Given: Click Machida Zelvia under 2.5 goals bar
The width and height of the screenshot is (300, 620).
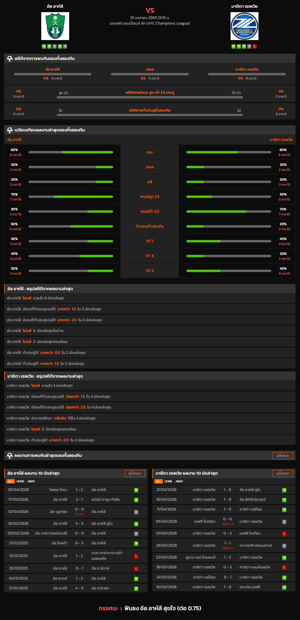Looking at the screenshot, I should coord(228,212).
